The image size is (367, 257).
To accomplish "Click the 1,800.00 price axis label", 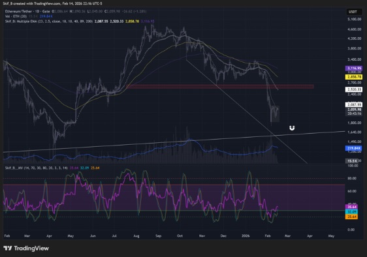I will [x=355, y=123].
